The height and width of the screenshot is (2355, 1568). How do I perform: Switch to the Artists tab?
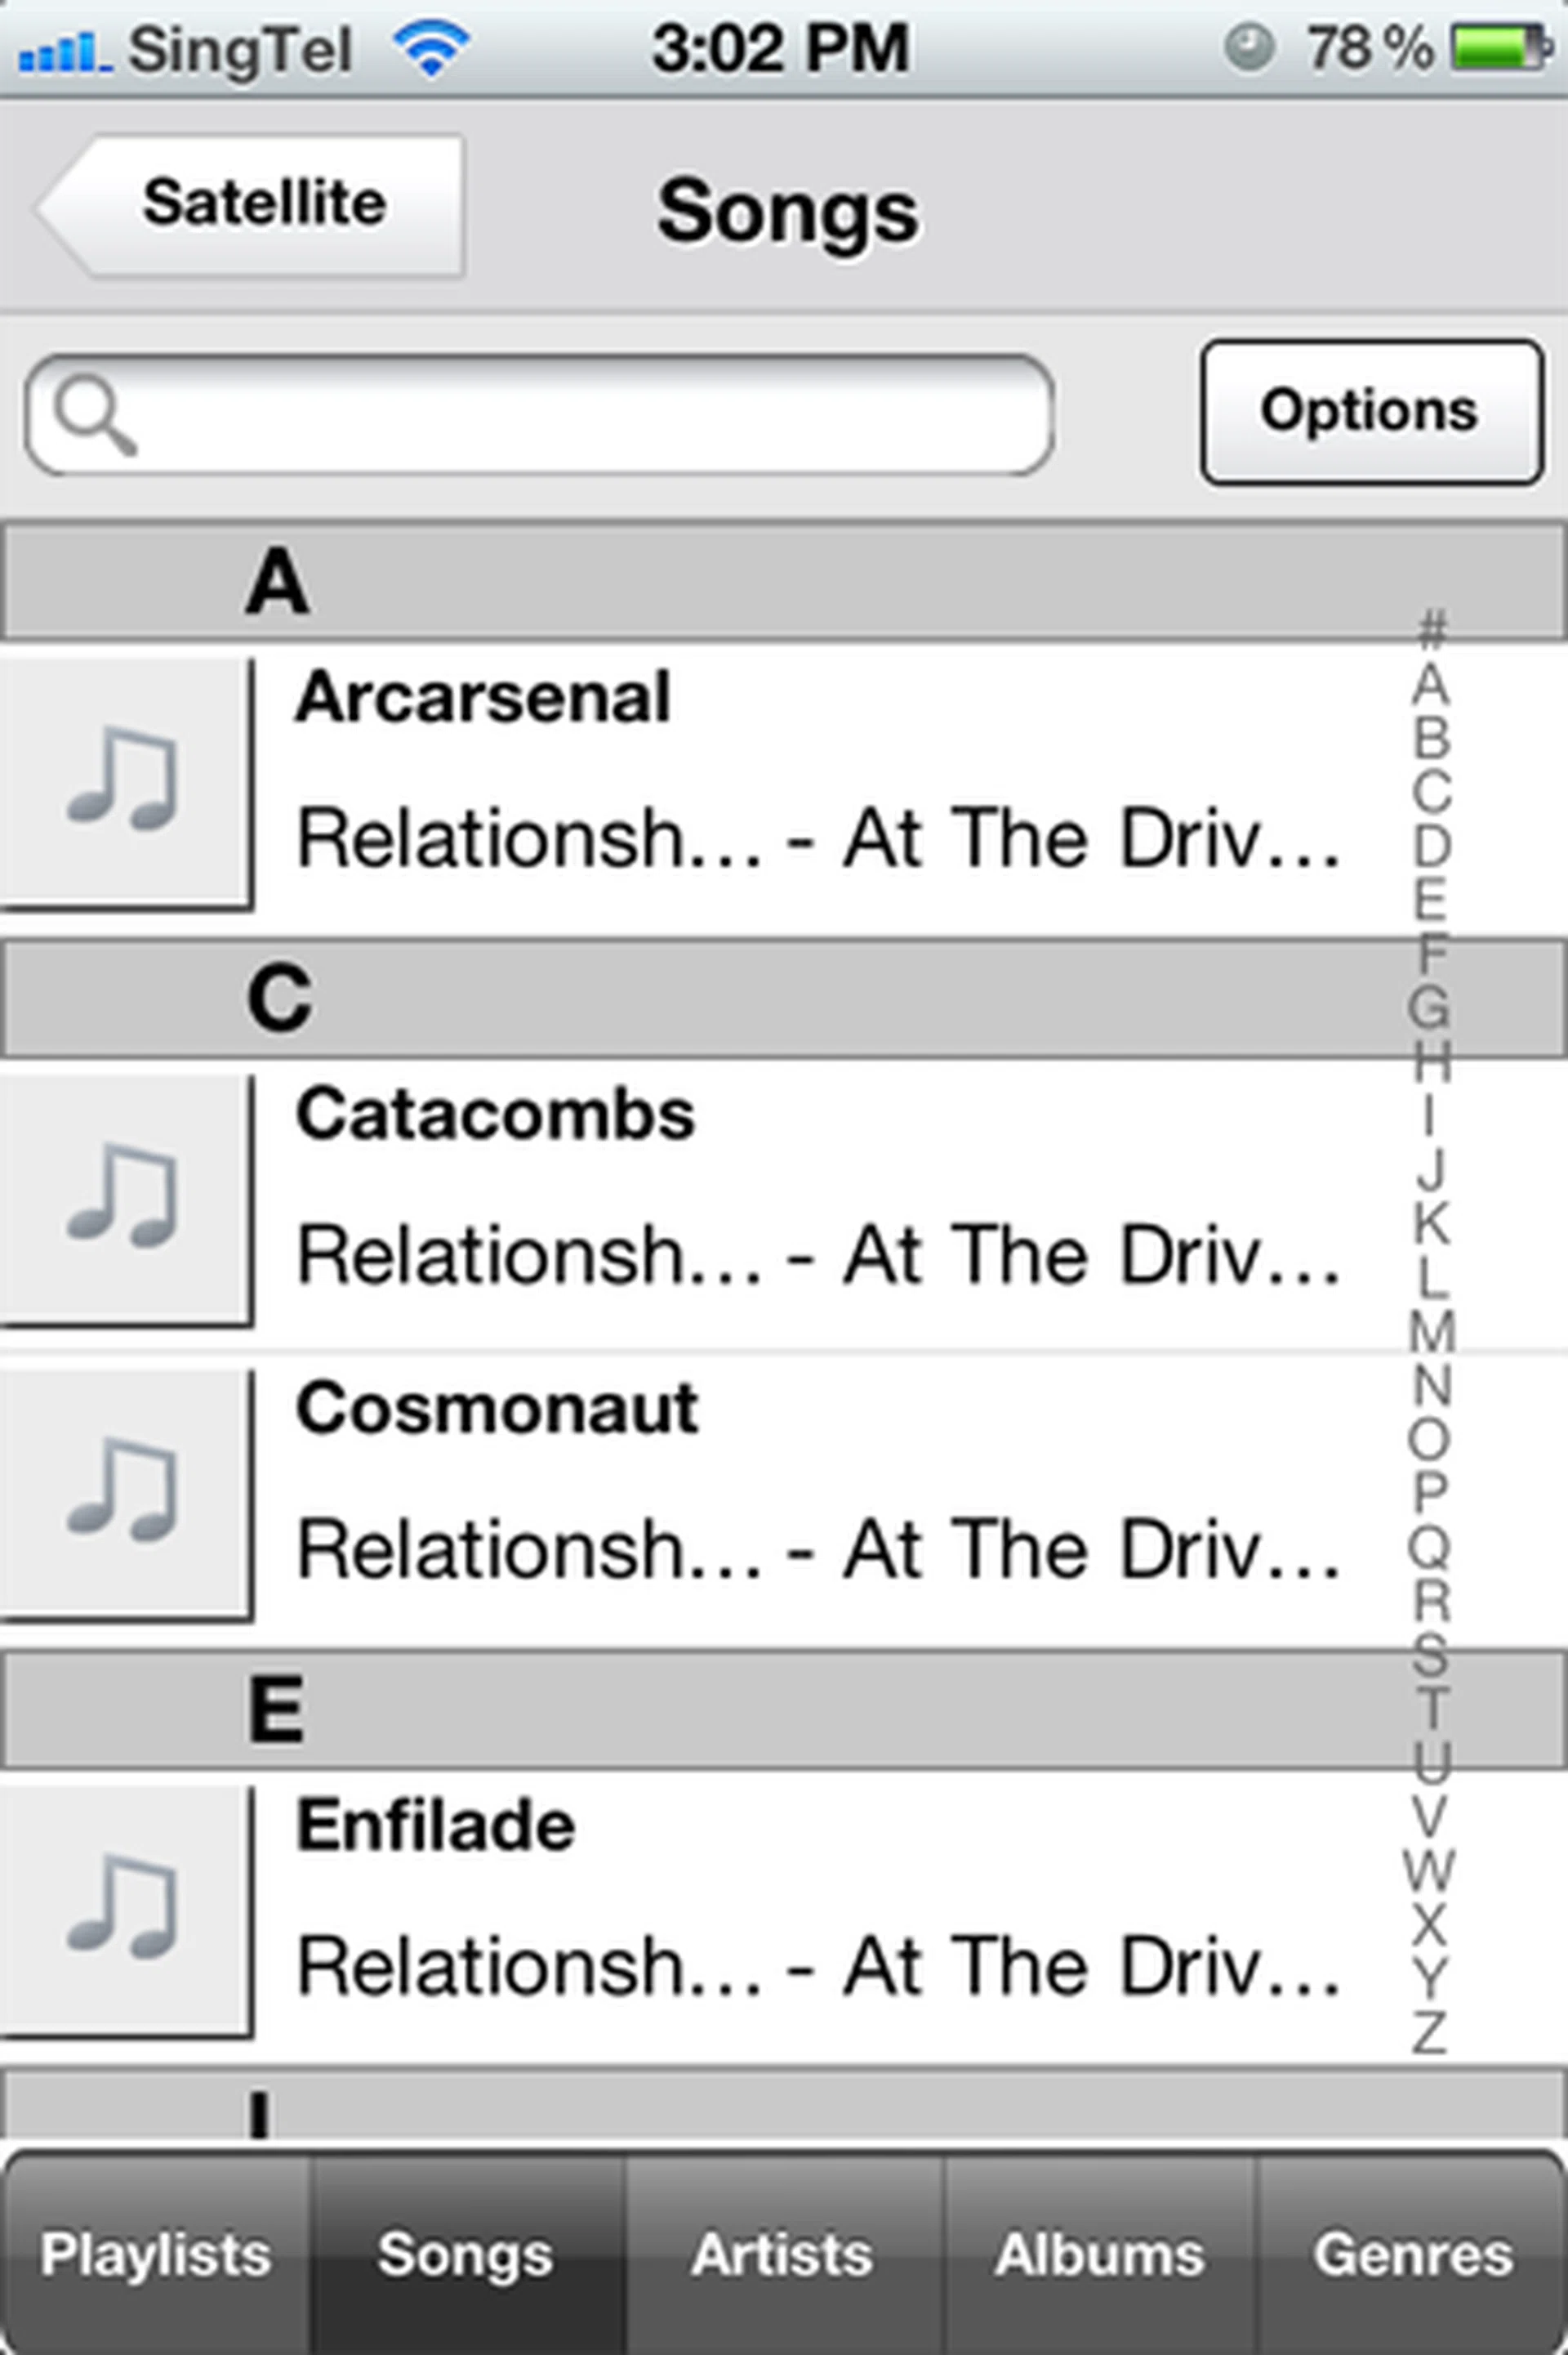(783, 2255)
